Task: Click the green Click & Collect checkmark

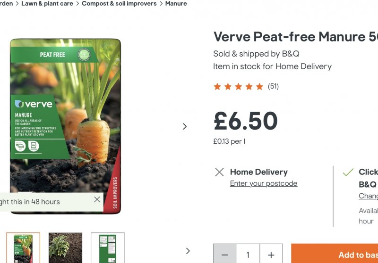Action: [348, 172]
